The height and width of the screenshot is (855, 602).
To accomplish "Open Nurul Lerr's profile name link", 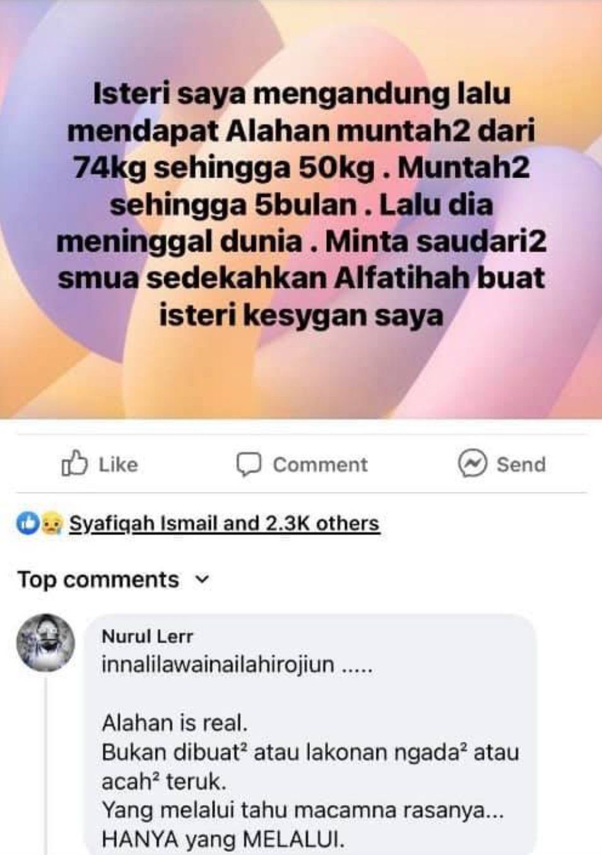I will pyautogui.click(x=147, y=636).
